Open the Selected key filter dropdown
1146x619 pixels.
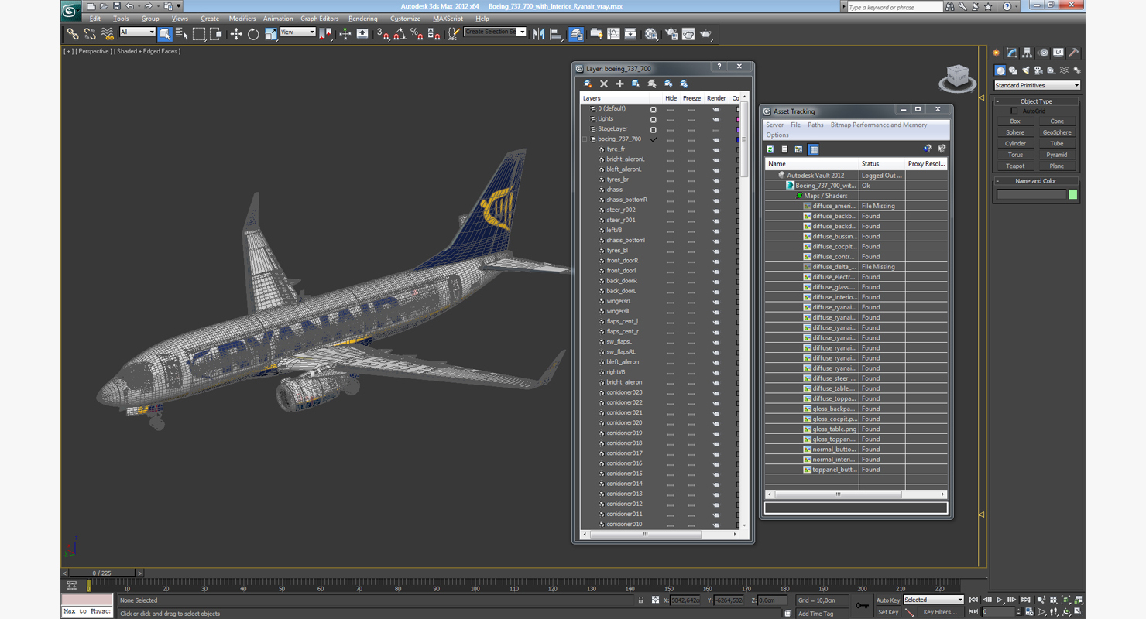coord(934,600)
